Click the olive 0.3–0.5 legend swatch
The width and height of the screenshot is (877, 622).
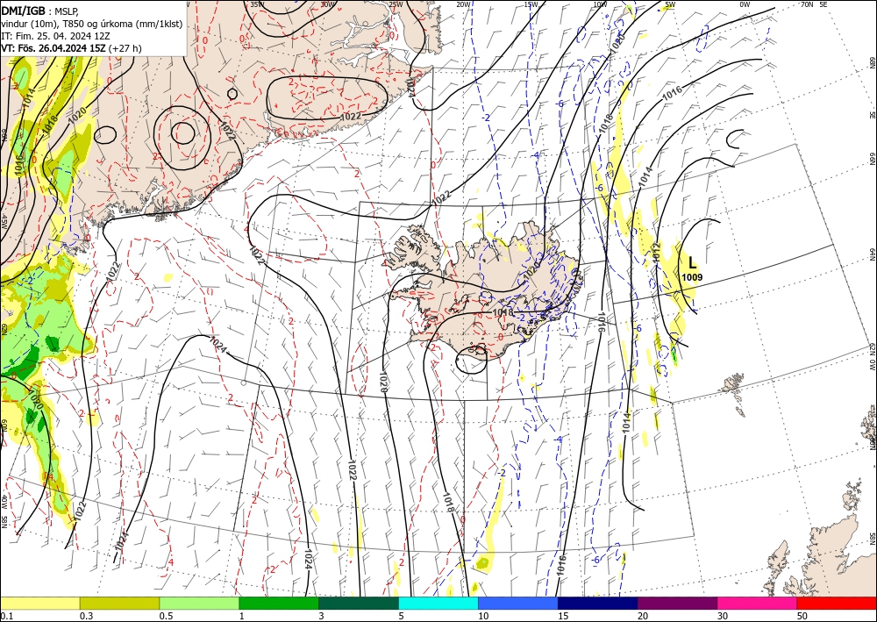click(x=119, y=603)
